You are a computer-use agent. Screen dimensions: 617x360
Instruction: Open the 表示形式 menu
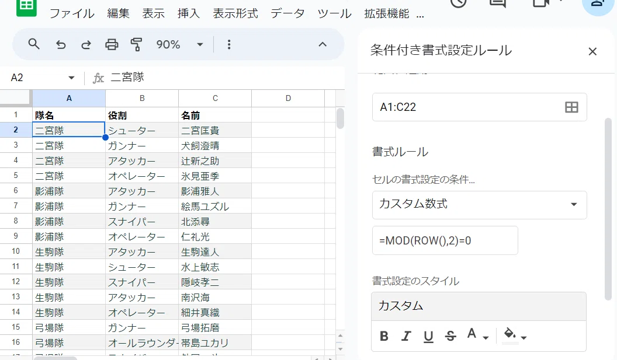point(235,14)
